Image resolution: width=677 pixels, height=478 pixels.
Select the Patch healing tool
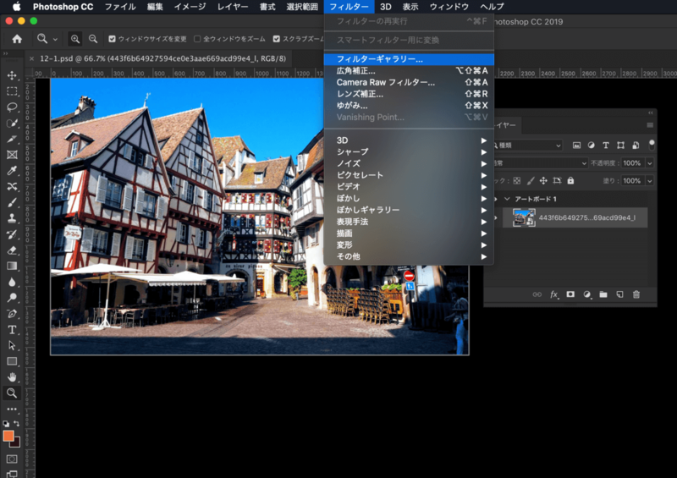click(x=12, y=186)
